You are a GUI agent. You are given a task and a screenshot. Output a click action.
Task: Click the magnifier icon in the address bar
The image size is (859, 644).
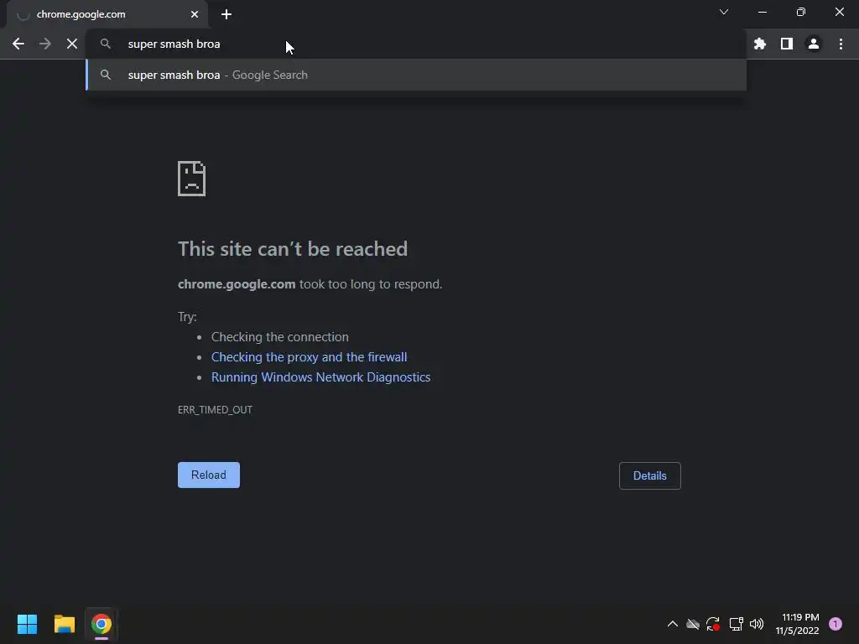click(x=106, y=44)
